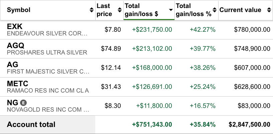
Task: Open the METC ticker symbol
Action: [17, 84]
